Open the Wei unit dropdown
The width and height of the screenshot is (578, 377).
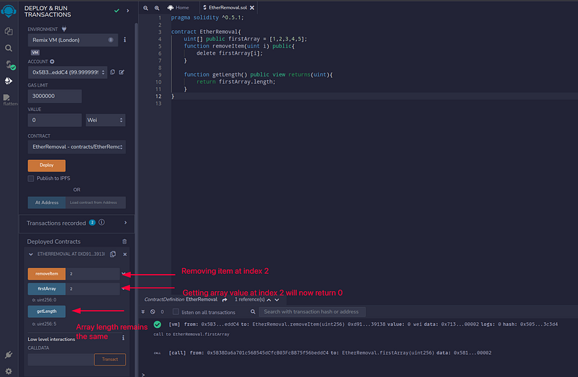click(x=105, y=120)
